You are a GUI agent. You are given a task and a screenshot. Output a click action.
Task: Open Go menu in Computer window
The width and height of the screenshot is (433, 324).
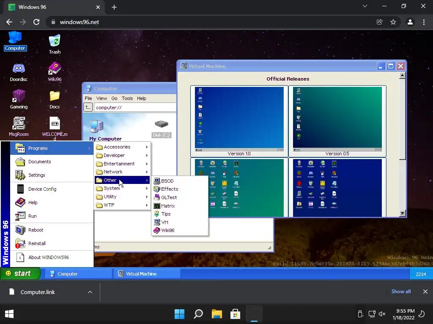(114, 98)
